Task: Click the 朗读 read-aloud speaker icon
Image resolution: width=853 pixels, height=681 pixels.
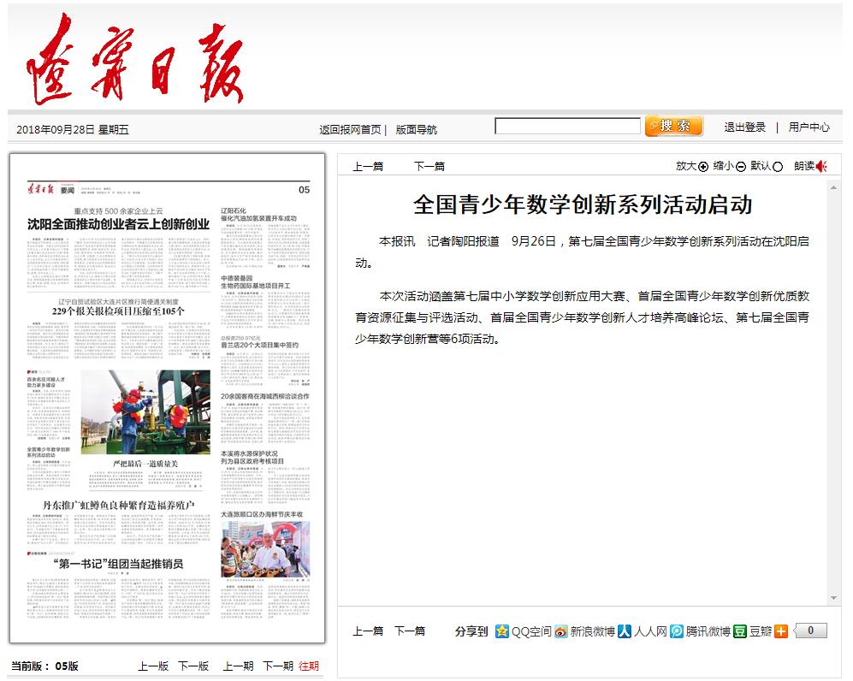Action: pyautogui.click(x=821, y=166)
